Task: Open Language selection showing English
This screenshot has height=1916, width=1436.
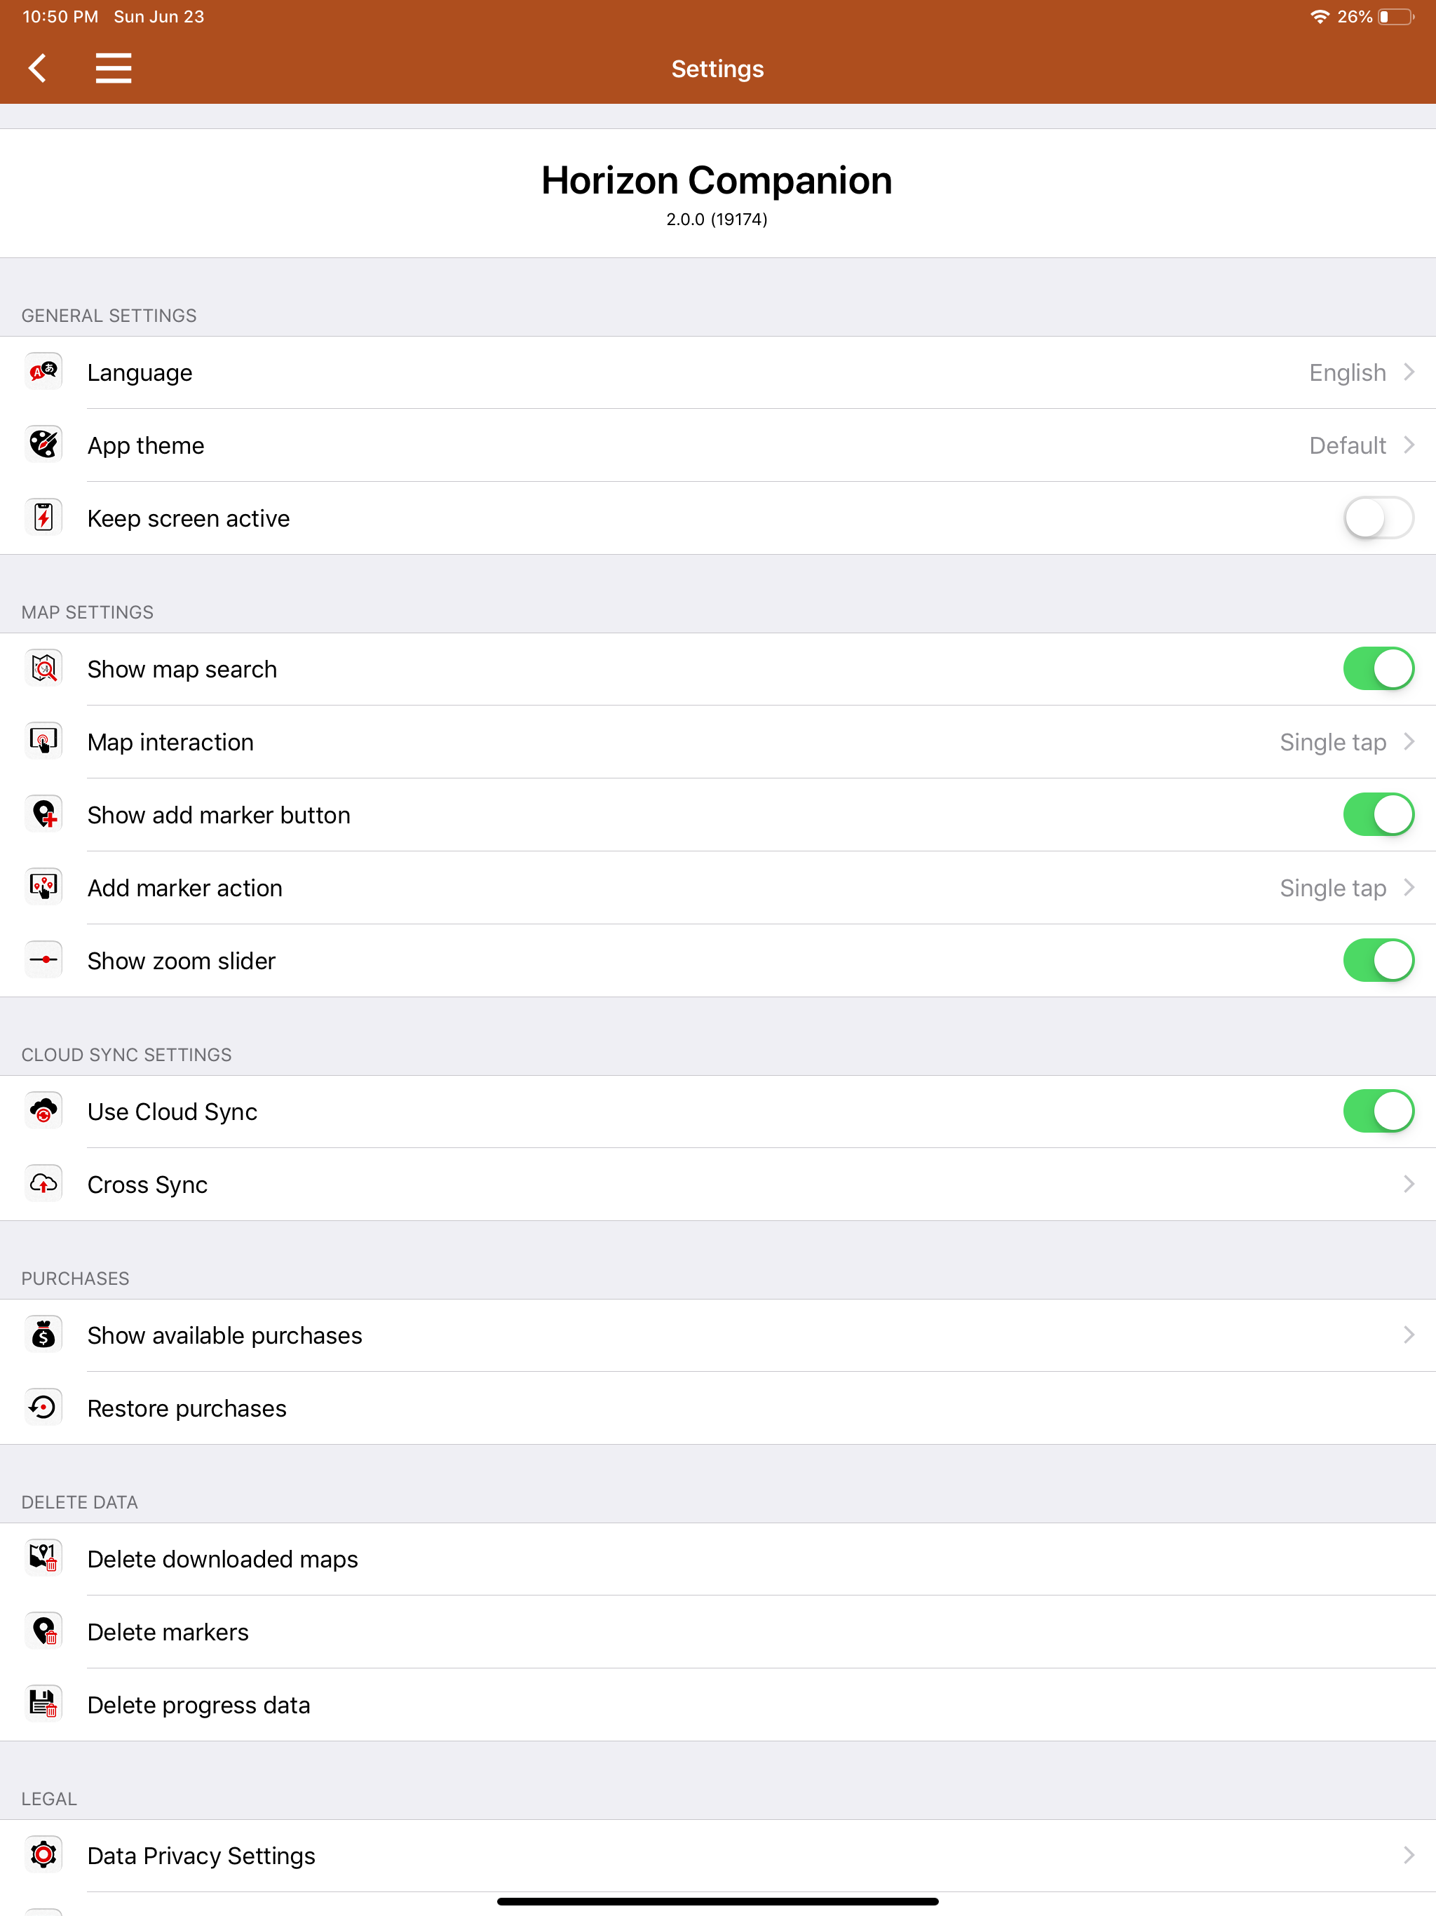Action: [718, 372]
